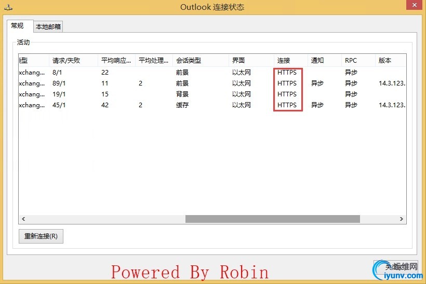This screenshot has height=284, width=426.
Task: Click the 缓存 session type cell
Action: [182, 105]
